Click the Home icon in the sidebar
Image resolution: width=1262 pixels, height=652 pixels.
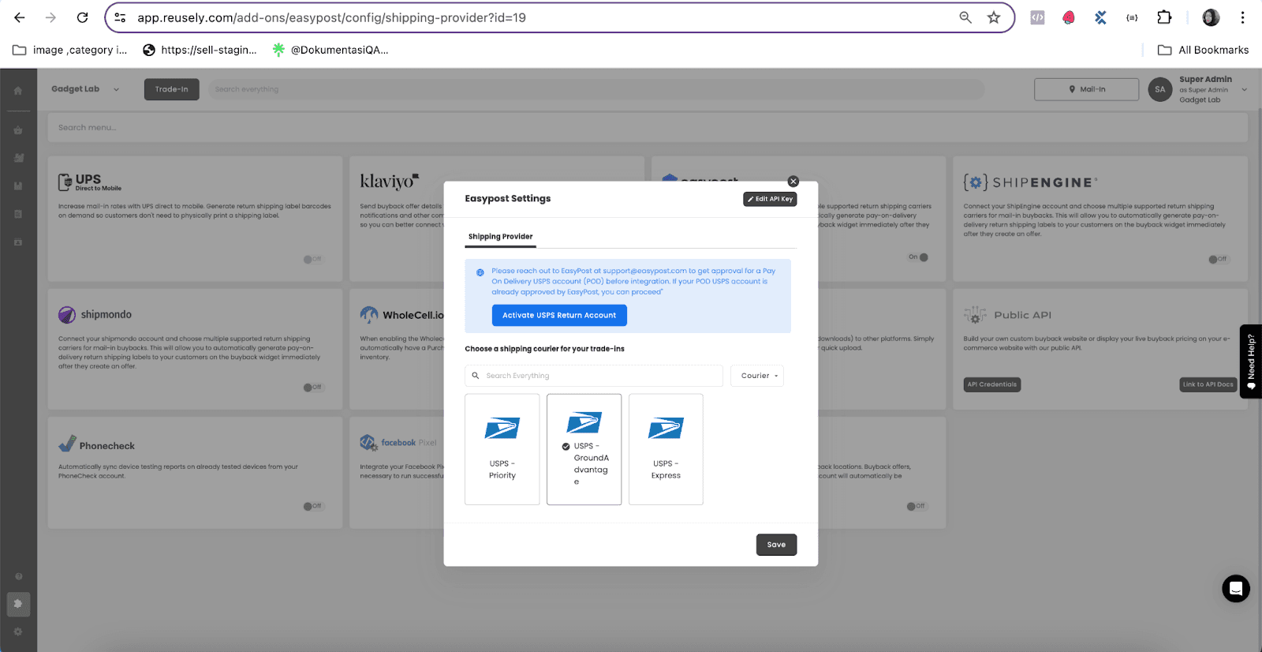[18, 91]
